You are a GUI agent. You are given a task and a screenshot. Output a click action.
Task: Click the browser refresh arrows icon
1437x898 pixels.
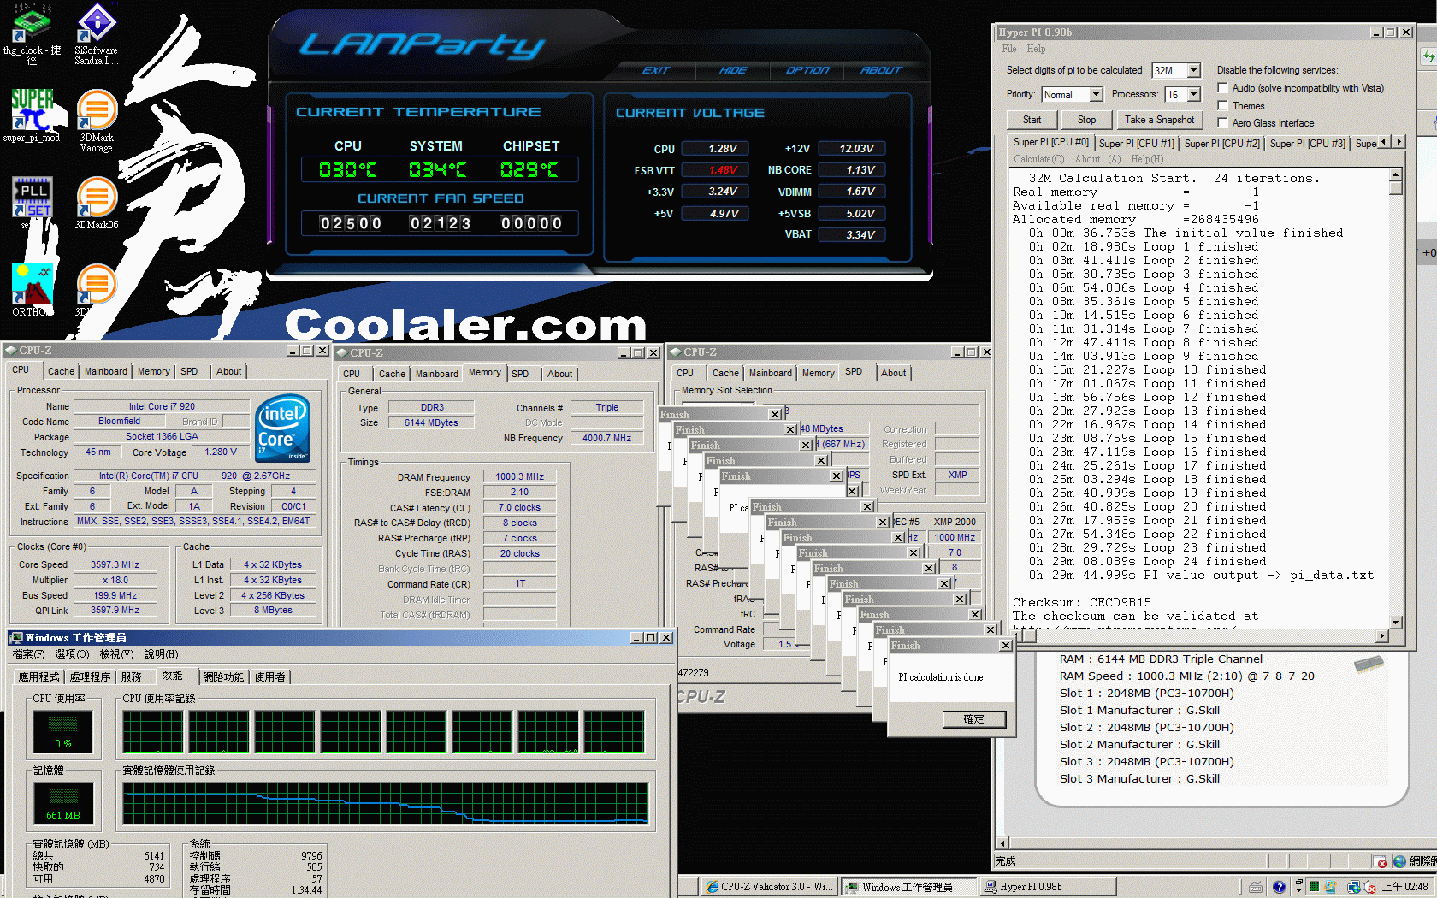pyautogui.click(x=1428, y=56)
